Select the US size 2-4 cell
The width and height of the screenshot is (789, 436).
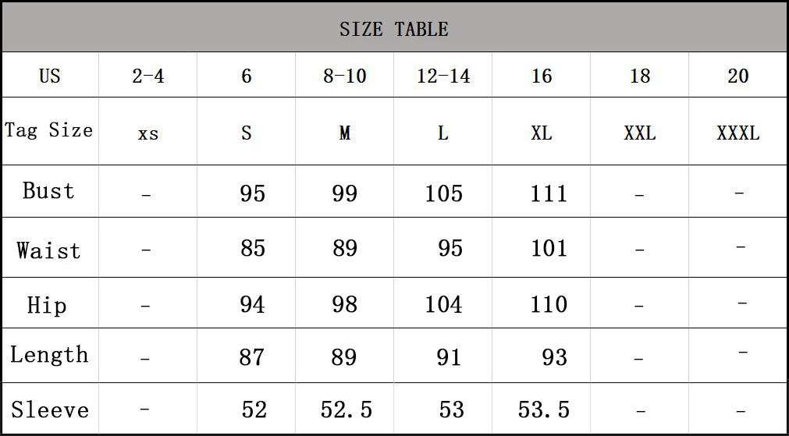coord(148,76)
